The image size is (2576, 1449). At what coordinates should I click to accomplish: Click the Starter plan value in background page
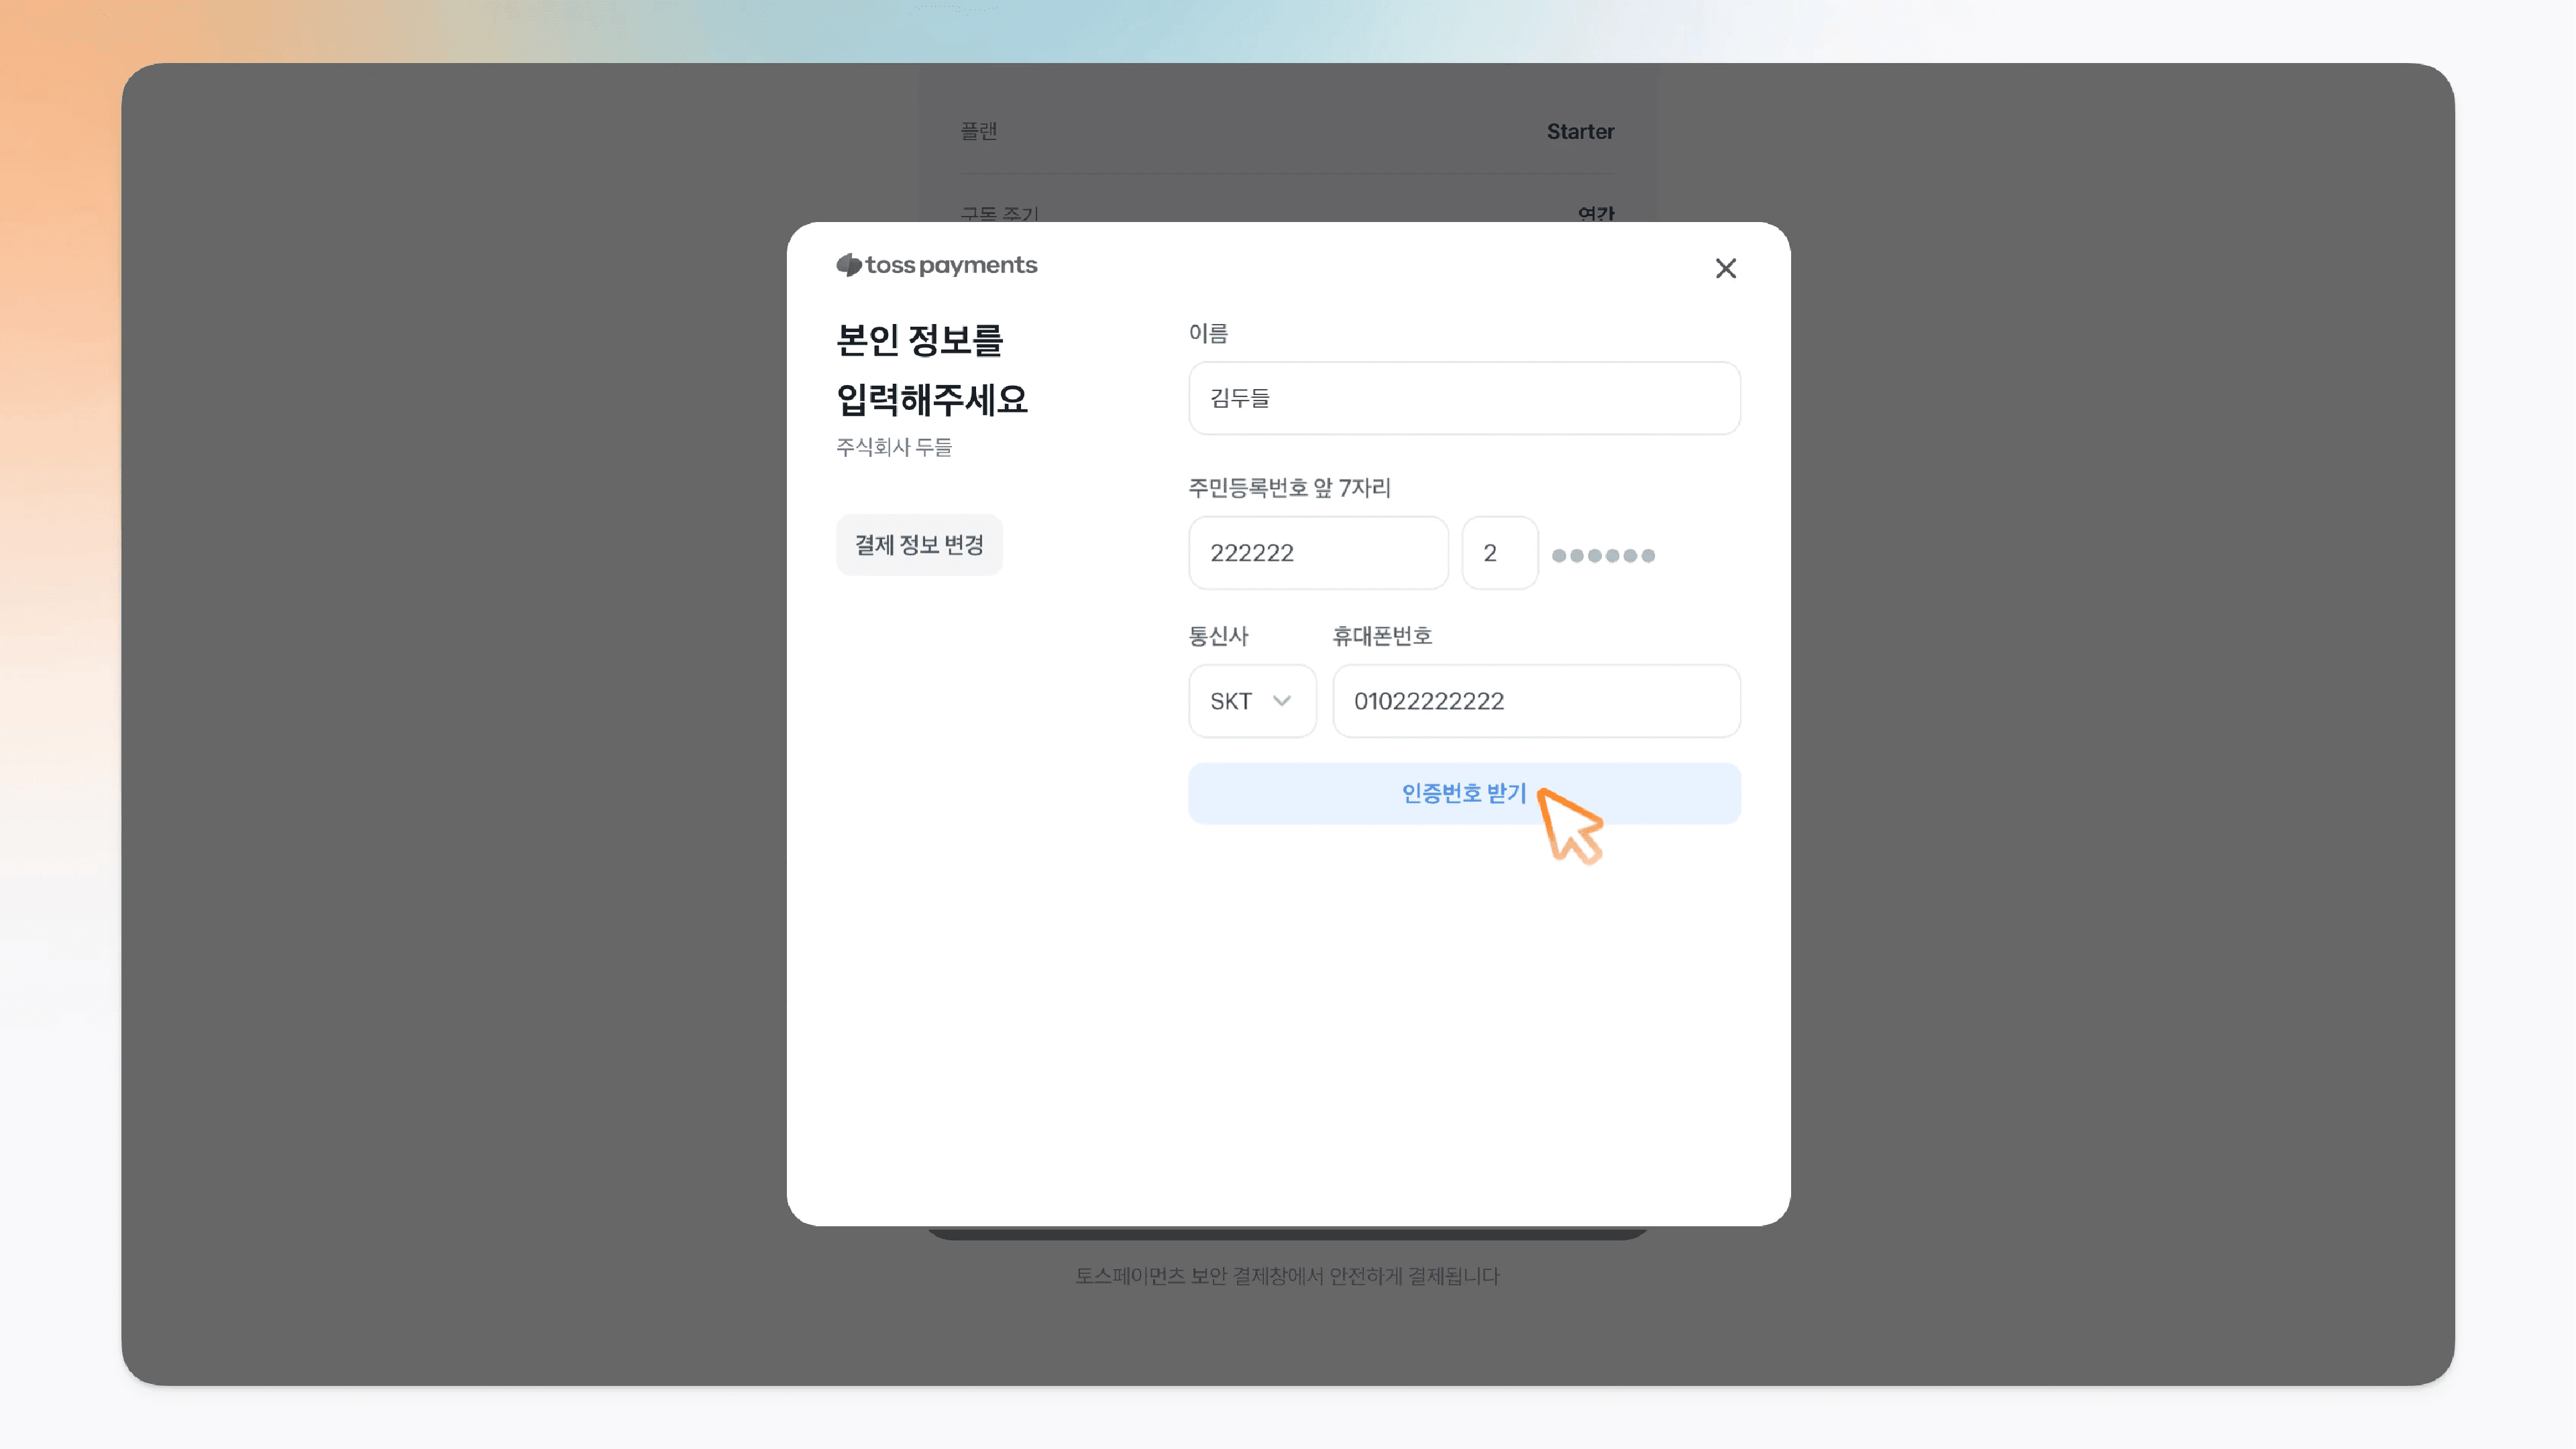coord(1580,131)
